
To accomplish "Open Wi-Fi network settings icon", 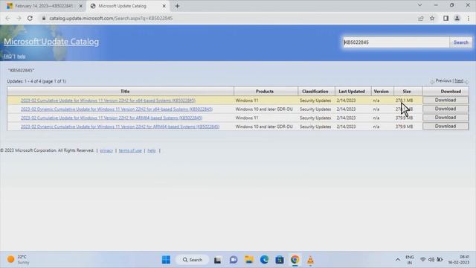I will (423, 260).
